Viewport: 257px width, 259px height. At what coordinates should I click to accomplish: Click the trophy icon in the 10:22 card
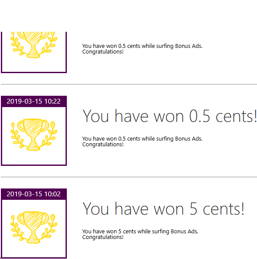coord(34,135)
